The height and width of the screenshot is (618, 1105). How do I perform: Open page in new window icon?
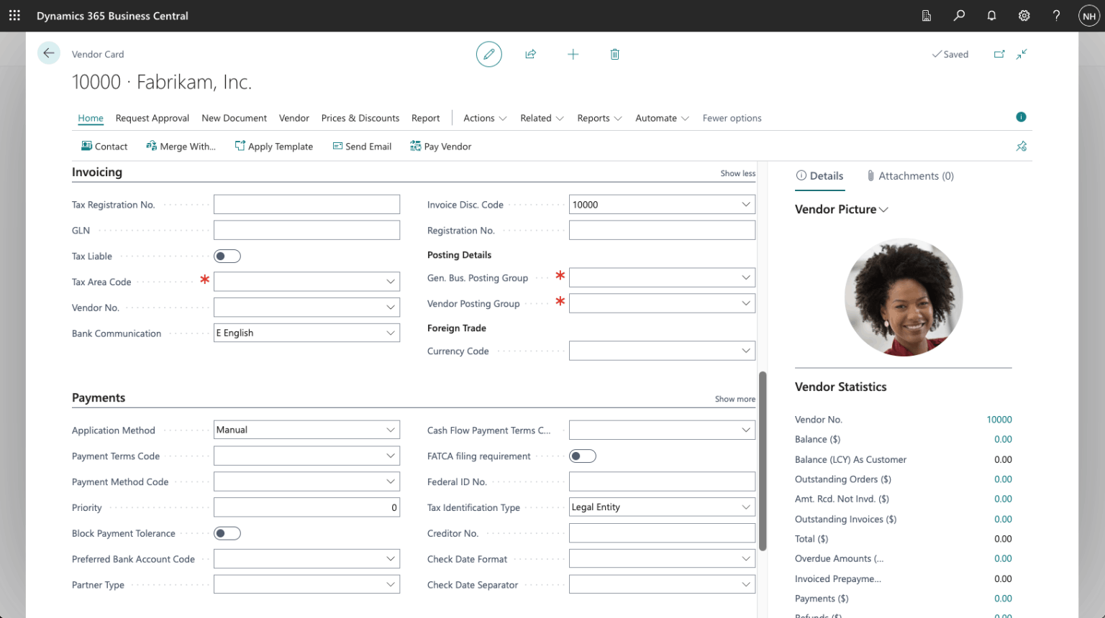[x=999, y=54]
